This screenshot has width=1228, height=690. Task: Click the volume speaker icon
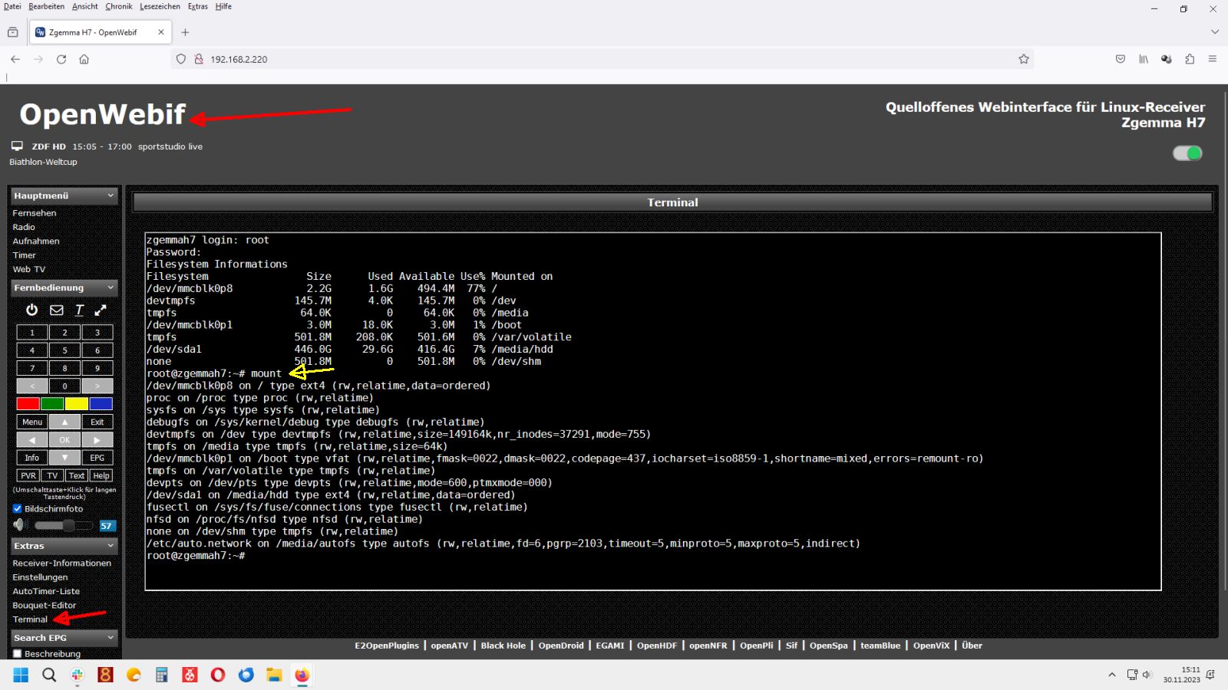click(x=20, y=525)
